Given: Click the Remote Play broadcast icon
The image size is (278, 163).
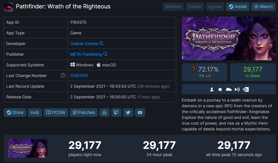Looking at the screenshot, I should [237, 89].
